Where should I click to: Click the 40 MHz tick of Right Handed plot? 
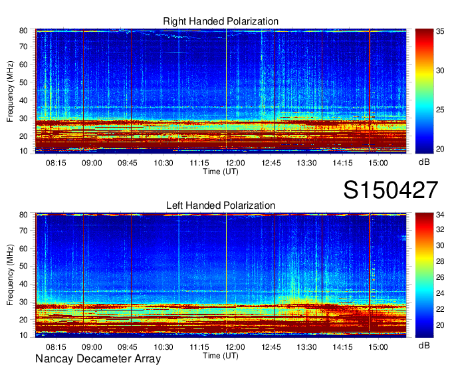coord(23,100)
